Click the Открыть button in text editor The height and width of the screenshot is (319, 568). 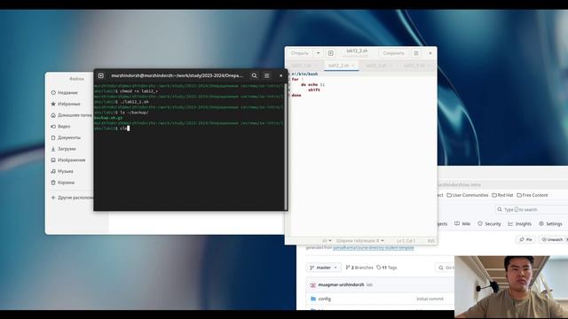click(300, 53)
